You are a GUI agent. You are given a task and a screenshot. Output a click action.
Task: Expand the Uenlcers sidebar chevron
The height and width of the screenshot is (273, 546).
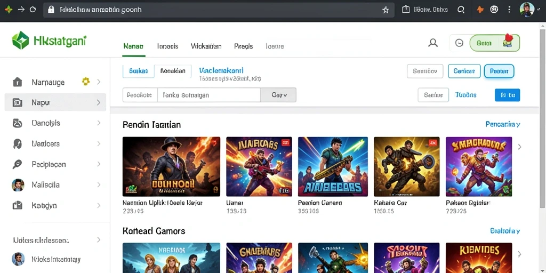click(99, 143)
